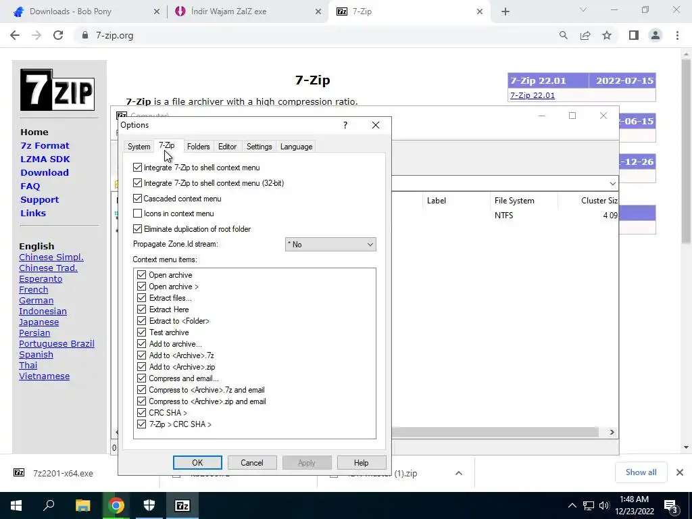Open Chrome tab search chevron
Screen dimensions: 692x519
click(583, 9)
